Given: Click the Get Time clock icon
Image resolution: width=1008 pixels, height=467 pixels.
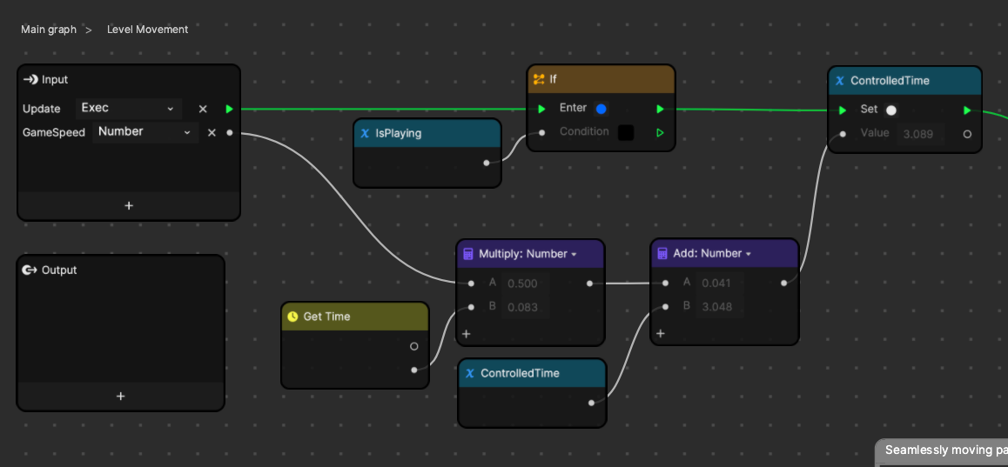Looking at the screenshot, I should [x=292, y=317].
